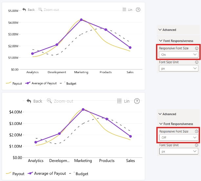Click Sales axis label in top chart
This screenshot has width=201, height=181.
130,72
